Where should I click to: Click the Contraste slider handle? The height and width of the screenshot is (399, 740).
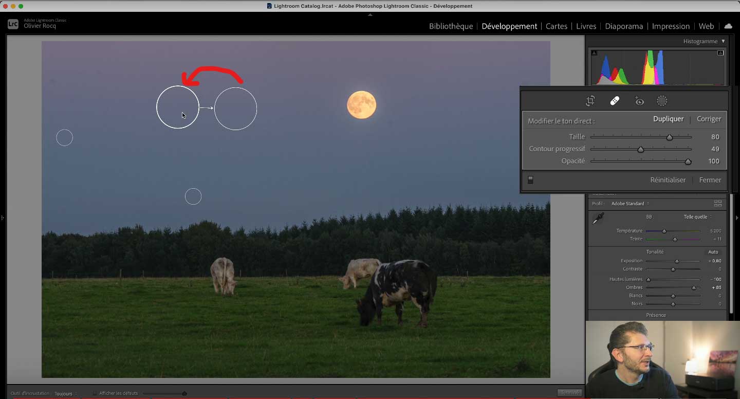coord(673,269)
